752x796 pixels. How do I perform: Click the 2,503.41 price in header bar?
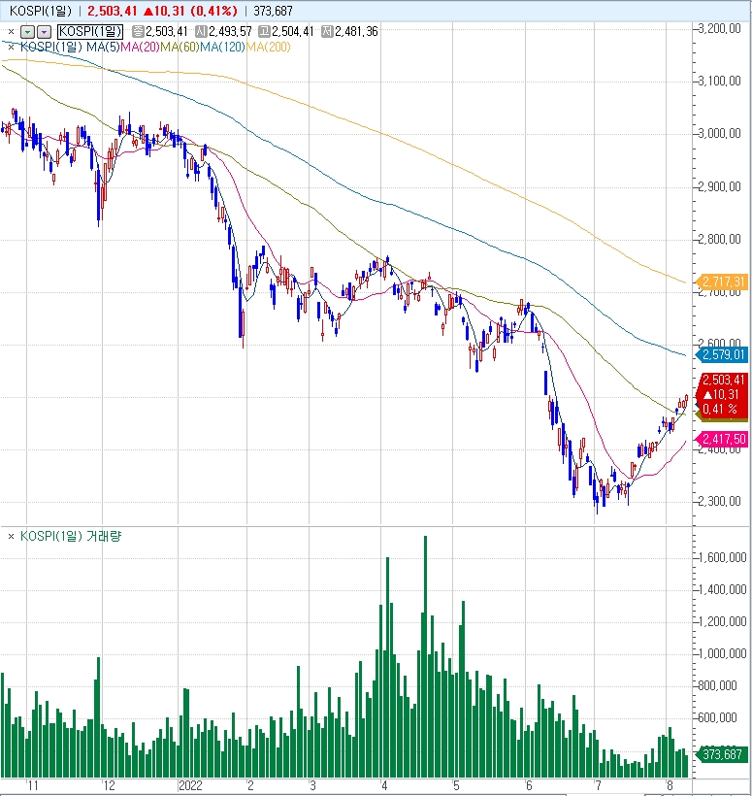pyautogui.click(x=113, y=11)
